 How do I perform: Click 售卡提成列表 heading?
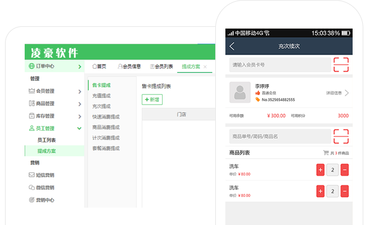(x=156, y=86)
